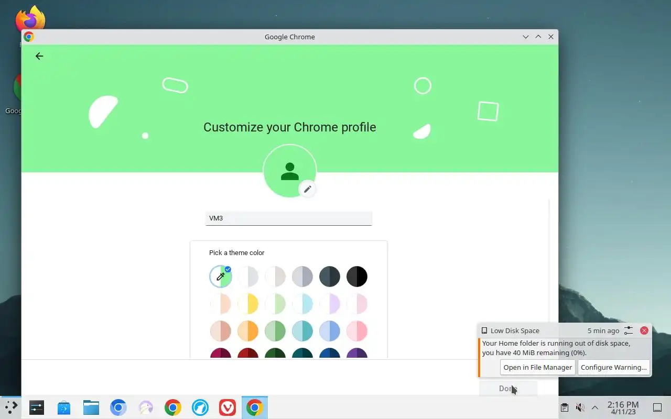Open the KDE application launcher
The image size is (671, 419).
11,407
